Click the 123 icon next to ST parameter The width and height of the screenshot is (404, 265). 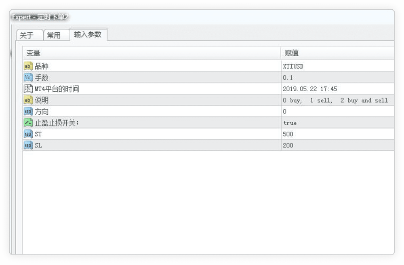(x=28, y=134)
